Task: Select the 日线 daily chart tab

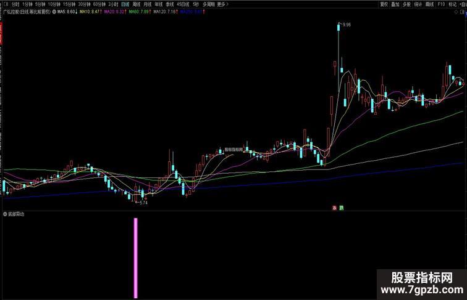Action: 125,4
